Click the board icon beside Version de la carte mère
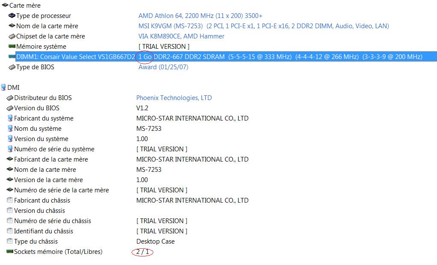Screen dimensions: 437x265 tap(10, 180)
